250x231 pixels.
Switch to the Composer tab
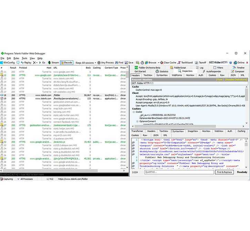click(238, 71)
